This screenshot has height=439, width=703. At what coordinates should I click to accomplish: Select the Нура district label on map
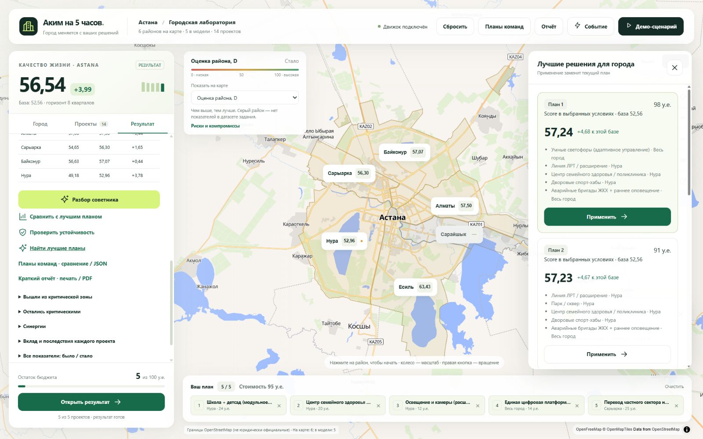tap(344, 241)
